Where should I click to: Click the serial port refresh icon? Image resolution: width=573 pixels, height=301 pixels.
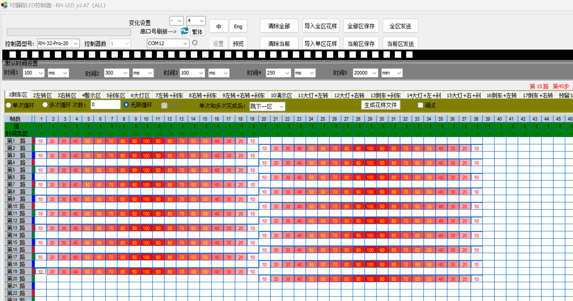(x=184, y=31)
